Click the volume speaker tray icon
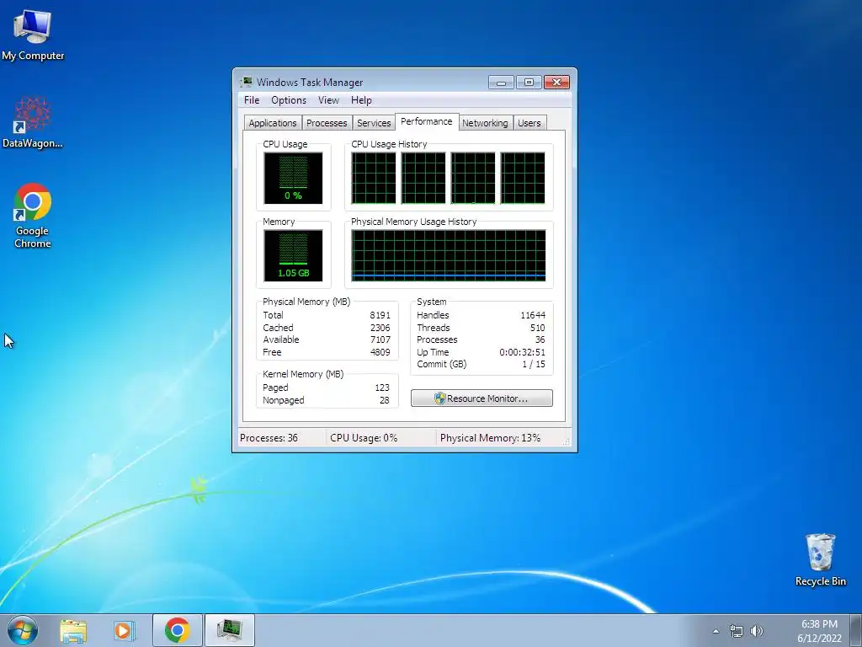 click(757, 631)
